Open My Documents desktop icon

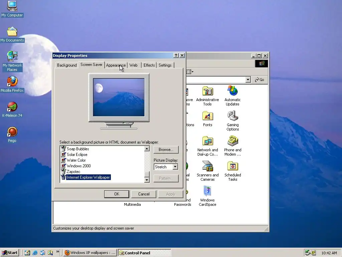pos(12,34)
